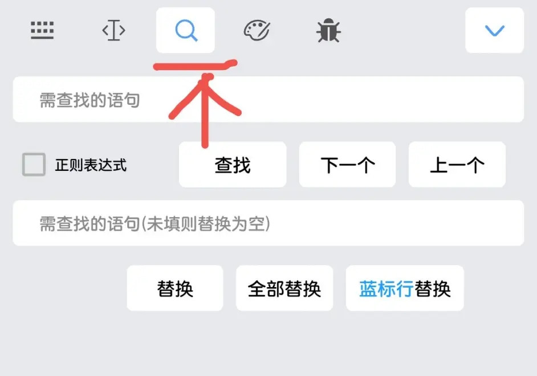Jump to next match with 下一个

[x=347, y=165]
